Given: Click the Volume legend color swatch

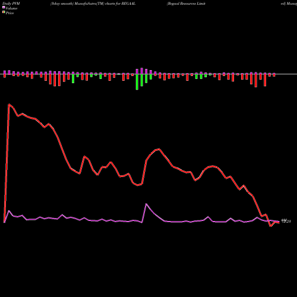Looking at the screenshot, I should click(4, 7).
